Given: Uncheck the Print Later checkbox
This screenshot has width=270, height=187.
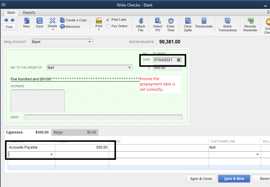Looking at the screenshot, I should (108, 20).
